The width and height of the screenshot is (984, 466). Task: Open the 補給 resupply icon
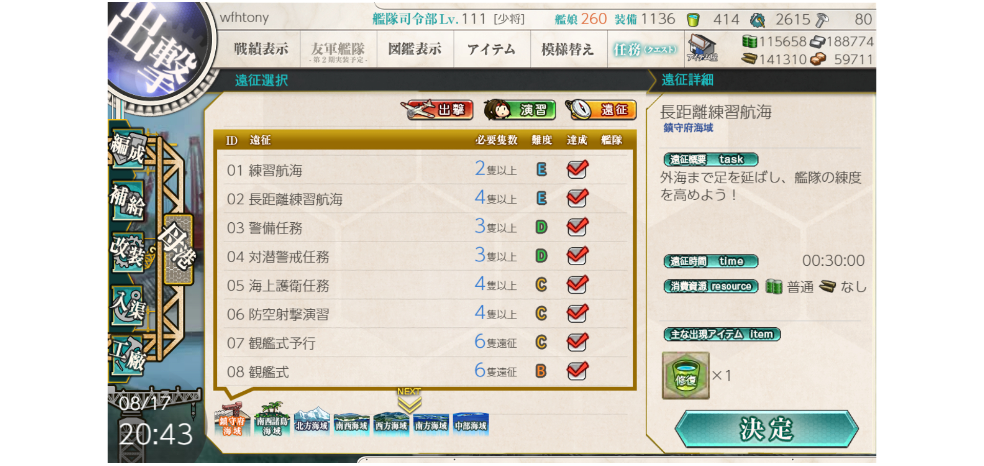pos(127,200)
